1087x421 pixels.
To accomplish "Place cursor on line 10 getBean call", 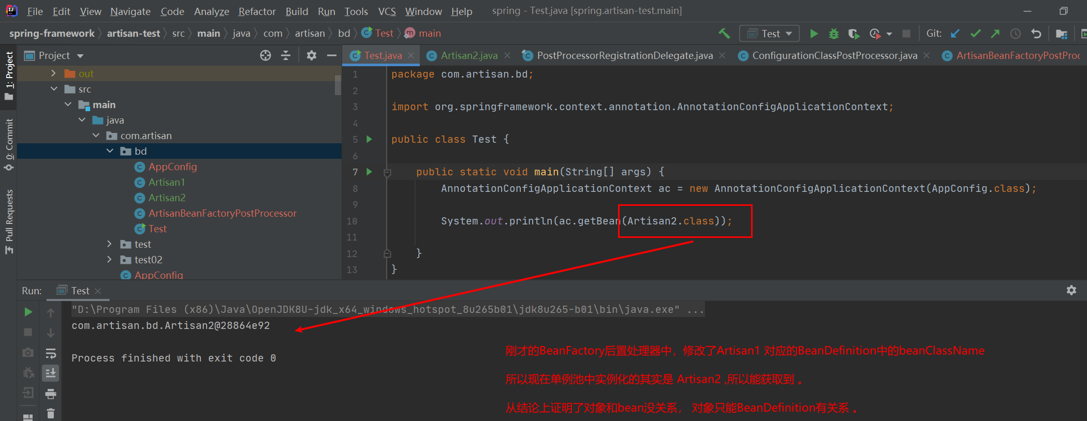I will (x=586, y=221).
